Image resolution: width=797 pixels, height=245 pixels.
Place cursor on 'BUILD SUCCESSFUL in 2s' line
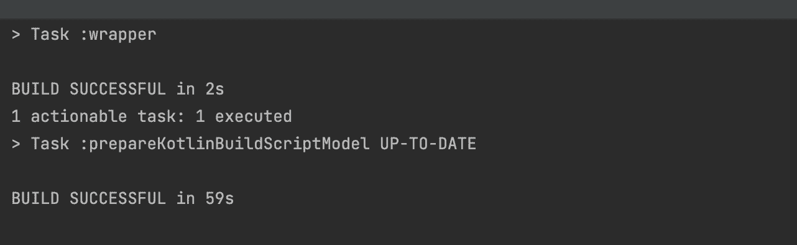pos(117,90)
